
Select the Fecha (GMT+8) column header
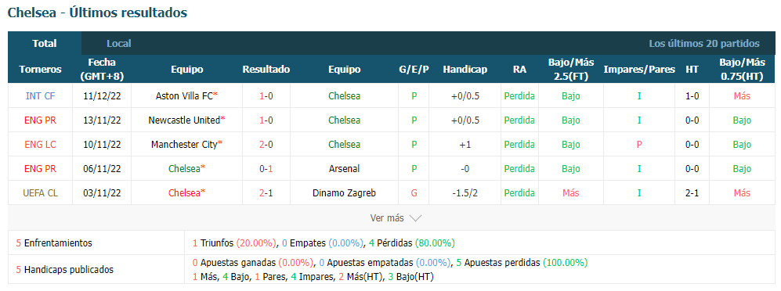tap(102, 70)
